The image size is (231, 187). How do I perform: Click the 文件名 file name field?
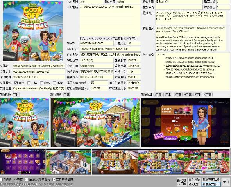click(39, 66)
